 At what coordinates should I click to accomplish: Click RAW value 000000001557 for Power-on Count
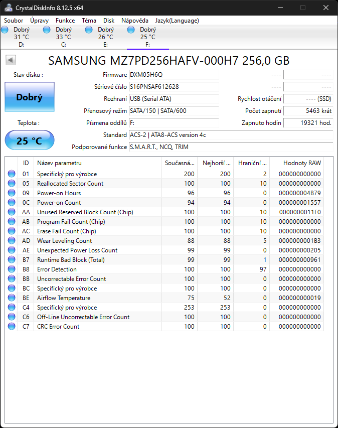(299, 203)
